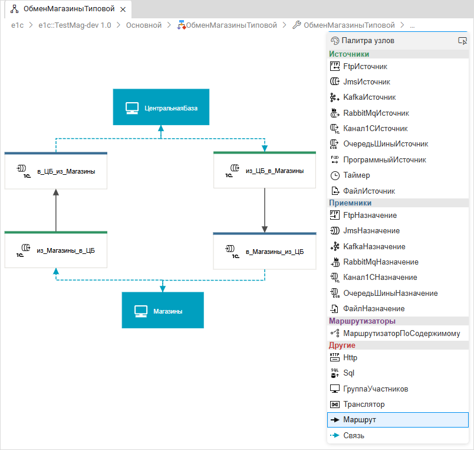This screenshot has height=450, width=474.
Task: Switch to the ОбменМагазиныТиповой editor tab
Action: pyautogui.click(x=68, y=9)
